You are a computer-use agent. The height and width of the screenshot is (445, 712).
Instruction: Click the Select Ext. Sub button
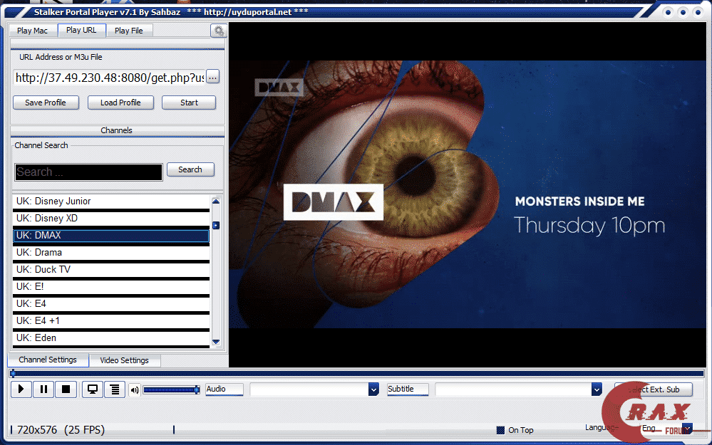654,389
